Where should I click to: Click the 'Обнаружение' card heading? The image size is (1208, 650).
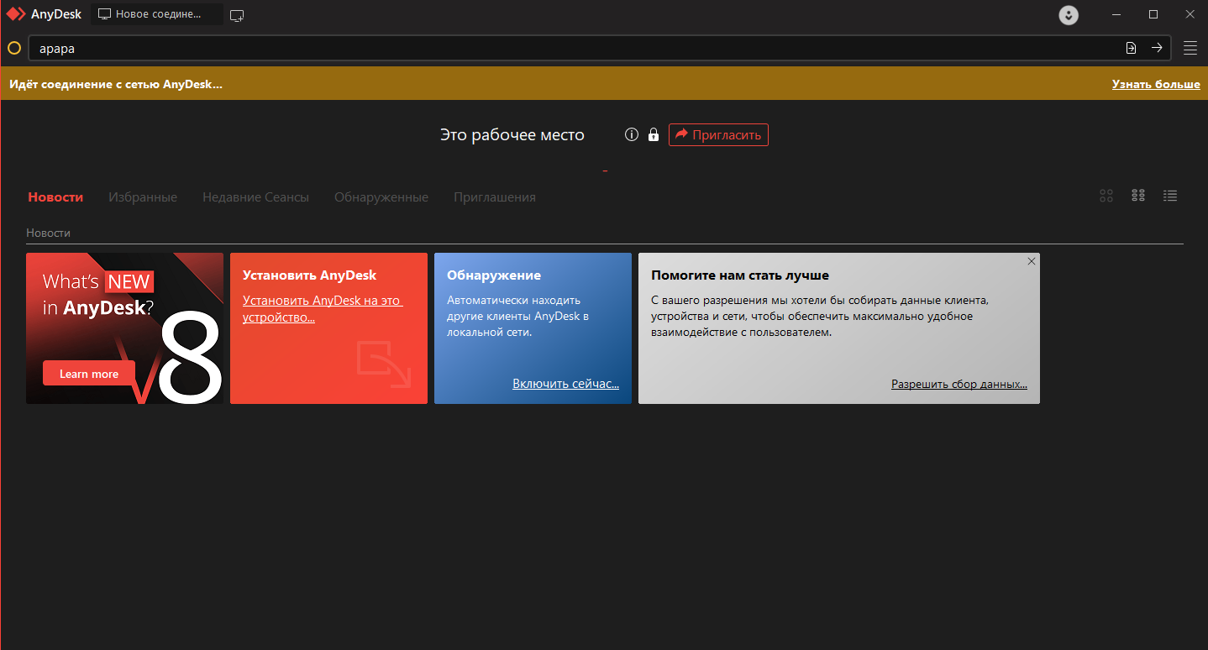pos(494,275)
